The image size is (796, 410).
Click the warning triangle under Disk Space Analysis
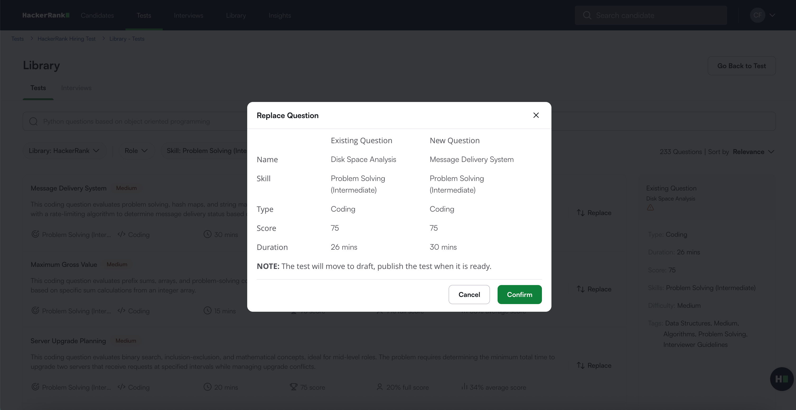(x=650, y=207)
